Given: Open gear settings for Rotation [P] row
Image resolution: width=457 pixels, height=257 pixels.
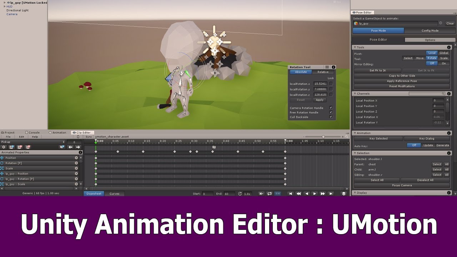Looking at the screenshot, I should 76,163.
